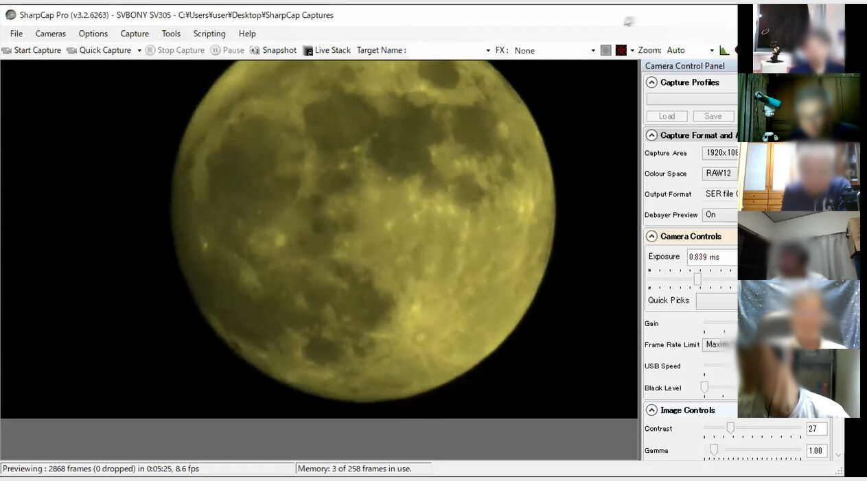Open the Tools menu
Viewport: 867px width, 481px height.
tap(171, 34)
